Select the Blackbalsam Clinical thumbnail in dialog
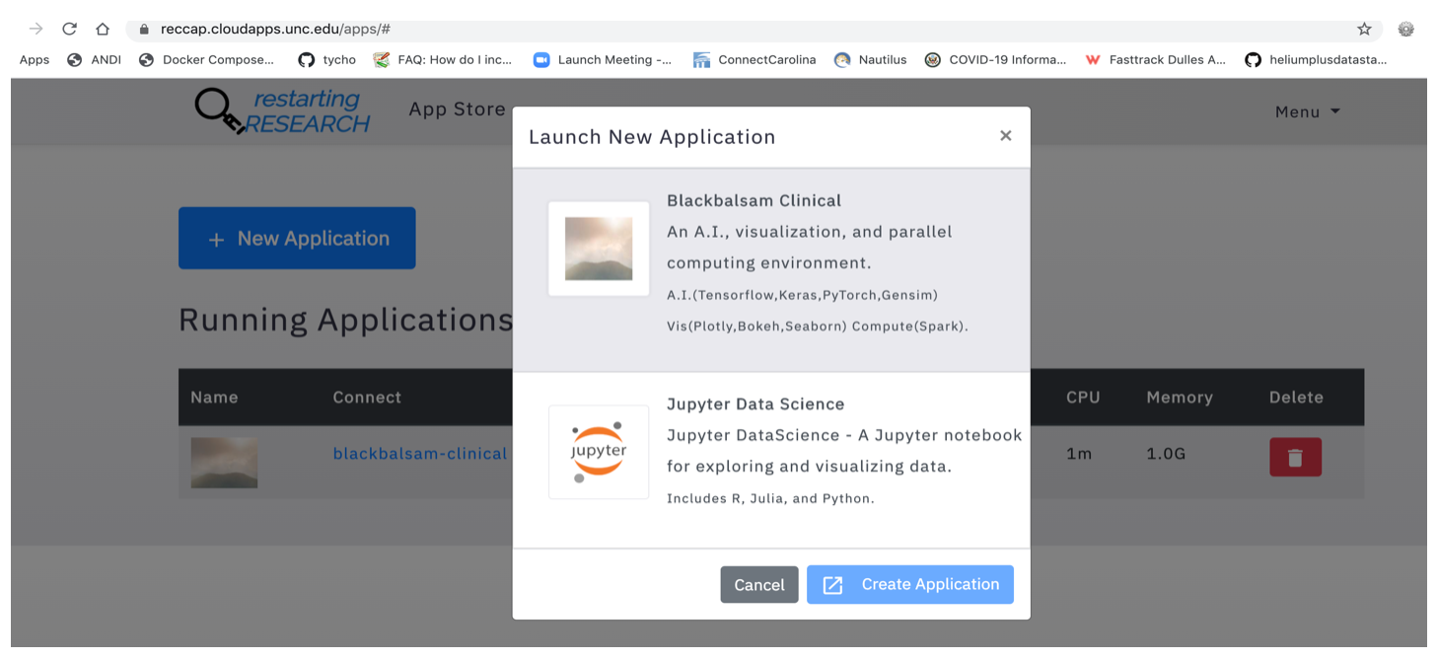This screenshot has width=1437, height=659. [599, 249]
